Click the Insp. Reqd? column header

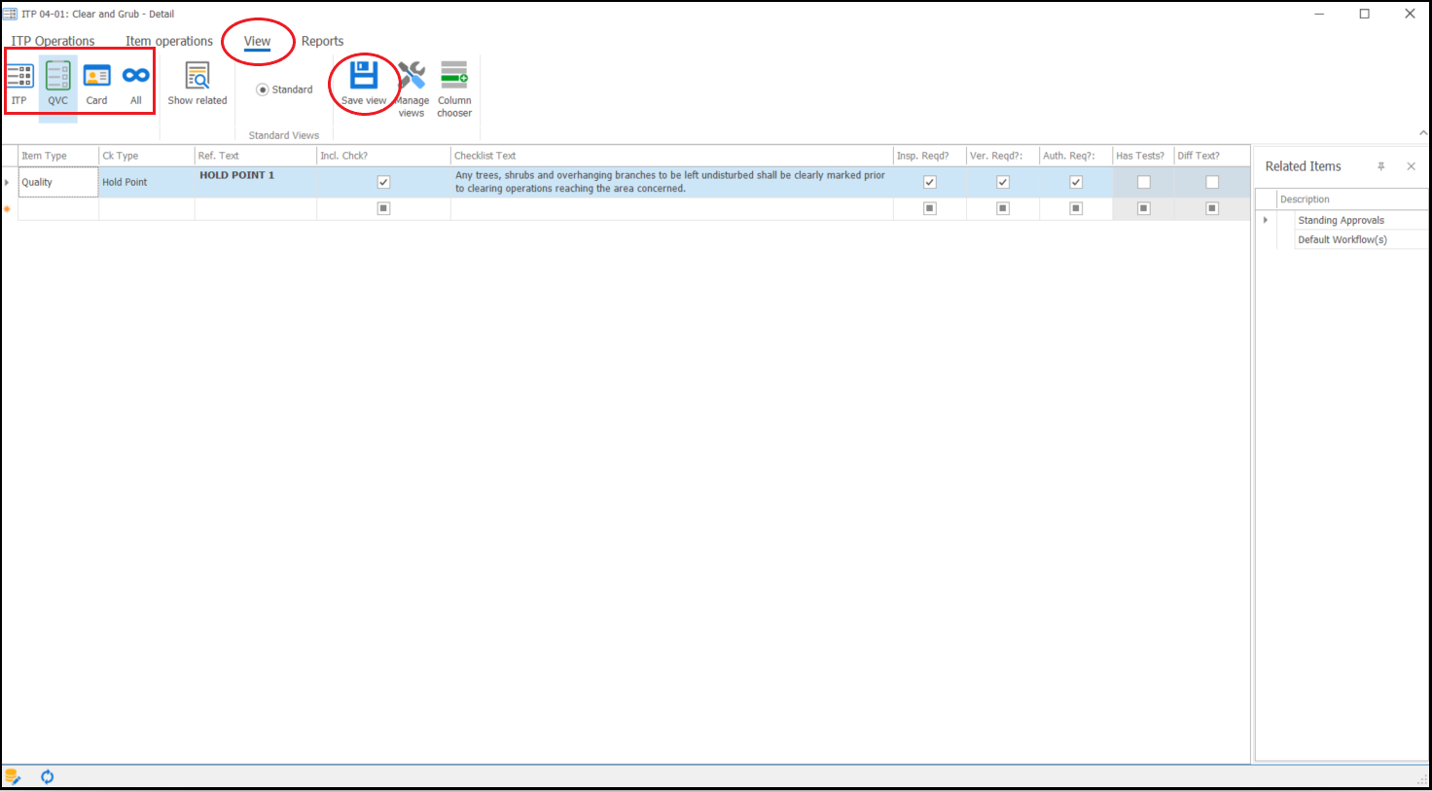930,156
